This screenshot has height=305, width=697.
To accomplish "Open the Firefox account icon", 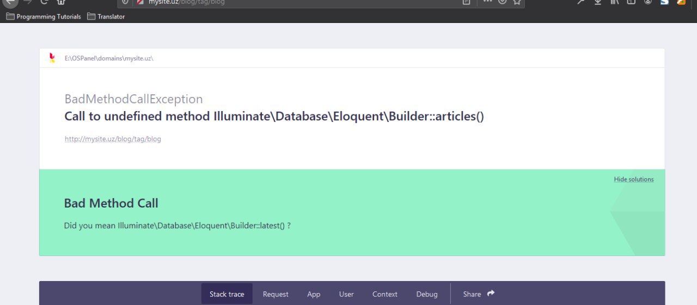I will [x=648, y=2].
